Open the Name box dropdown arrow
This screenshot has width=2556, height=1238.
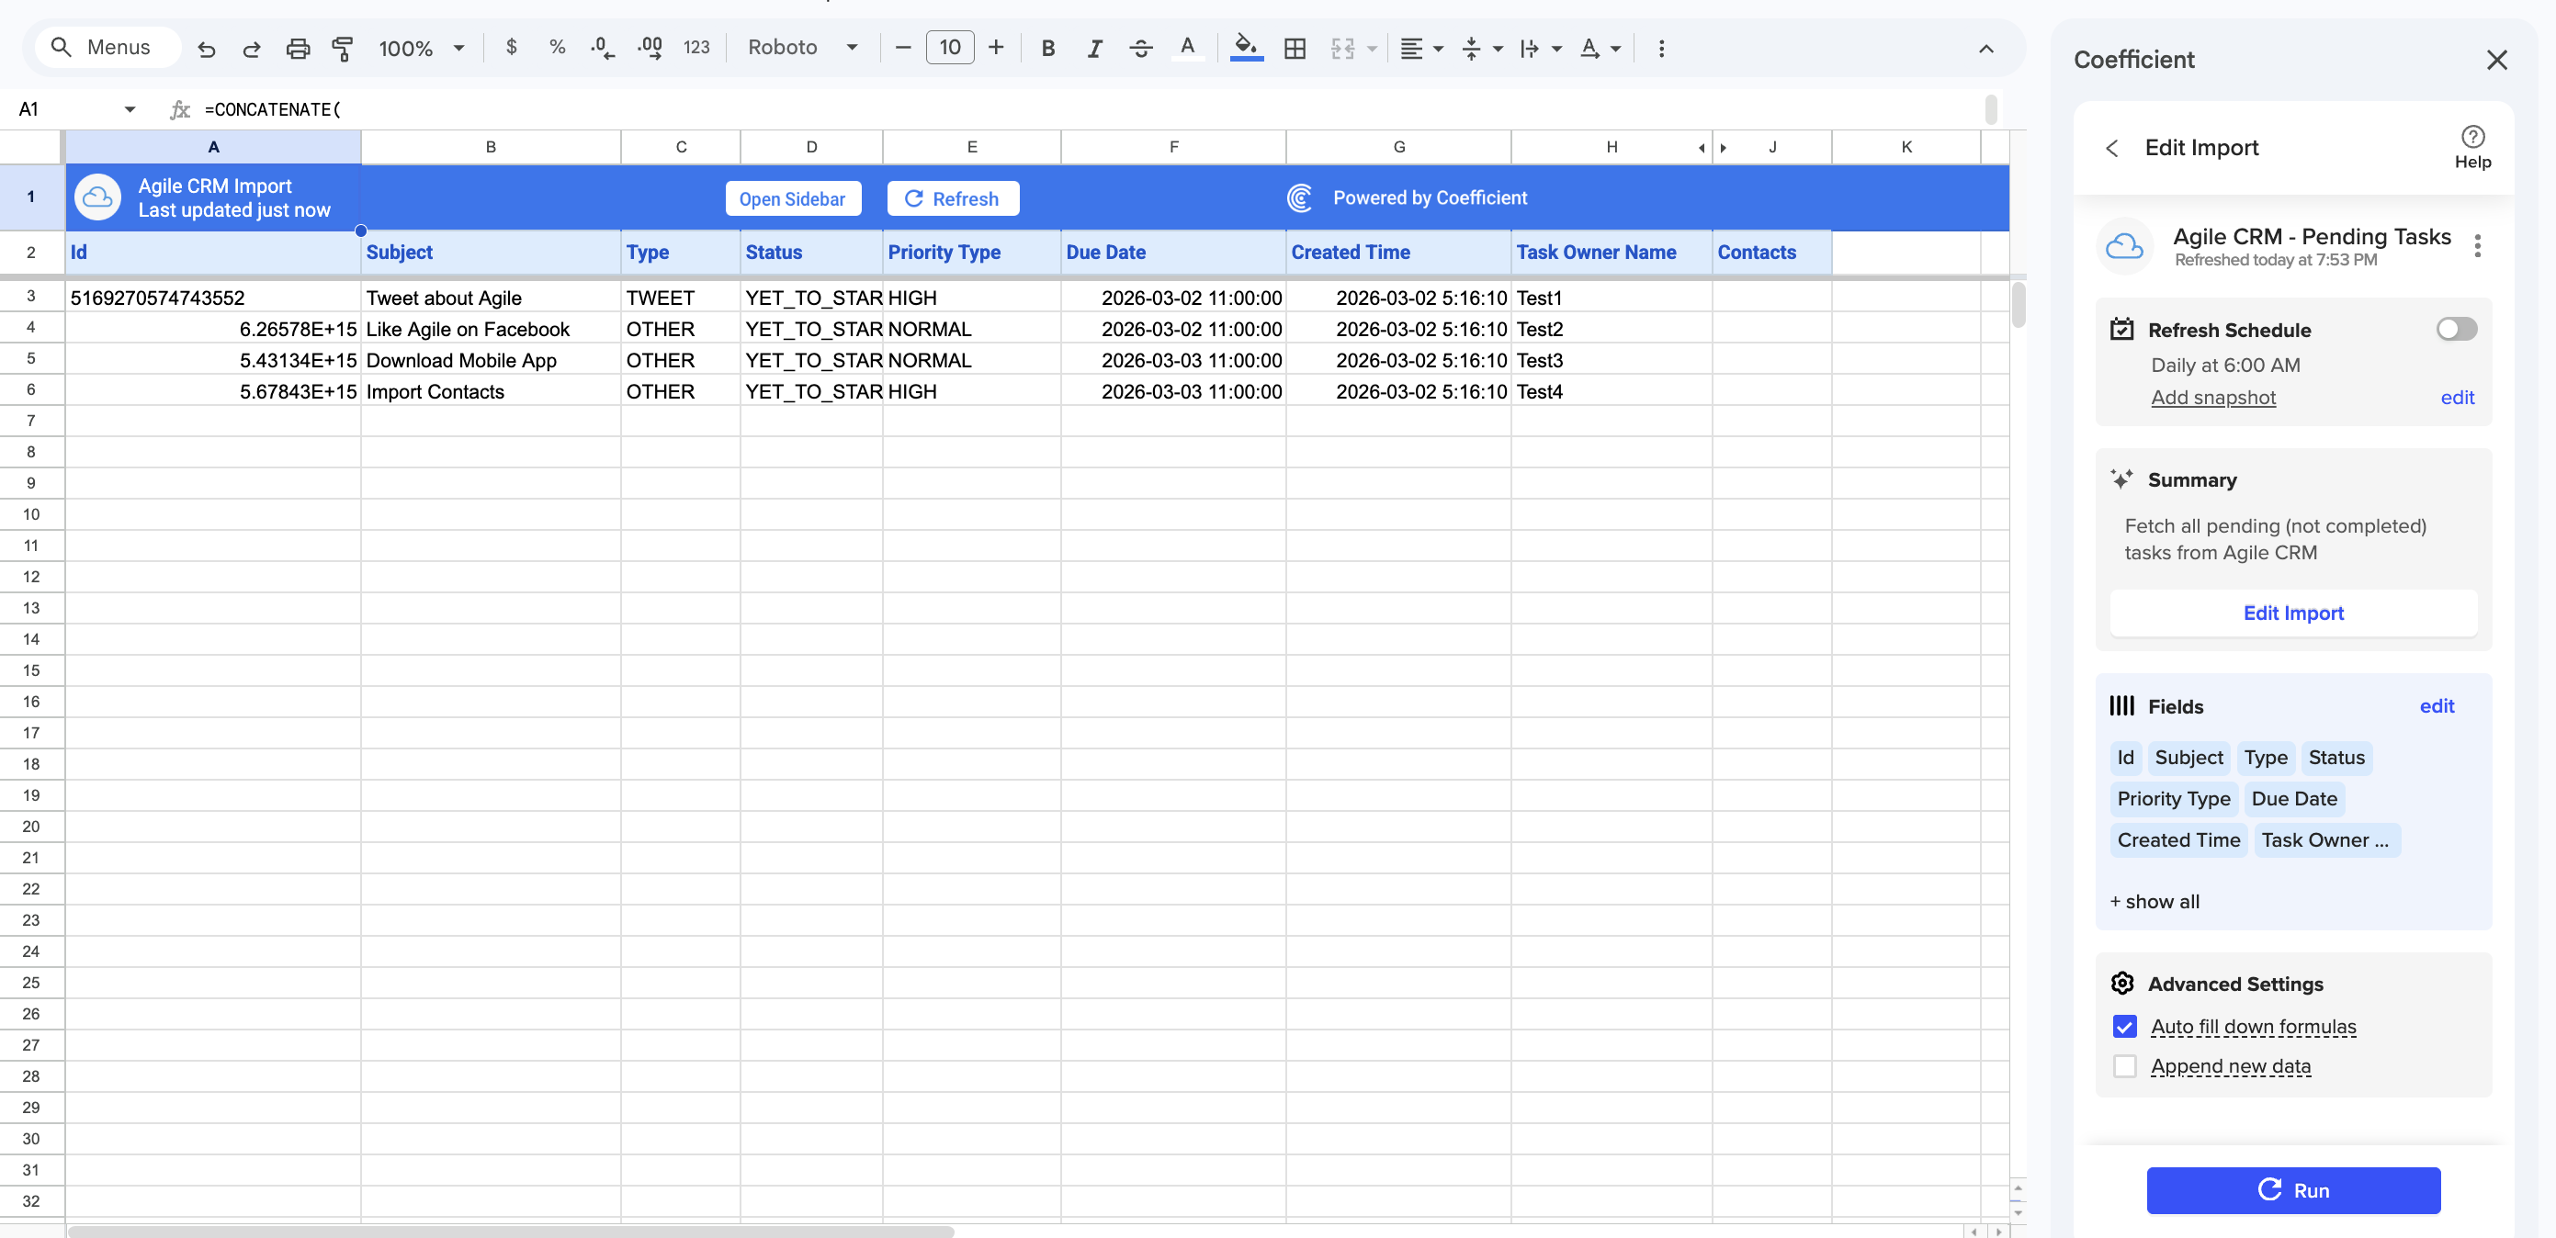tap(130, 109)
